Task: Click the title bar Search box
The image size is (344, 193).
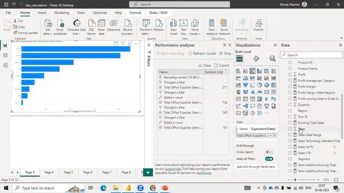Action: tap(180, 4)
